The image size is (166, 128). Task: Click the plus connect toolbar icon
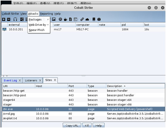(4, 19)
